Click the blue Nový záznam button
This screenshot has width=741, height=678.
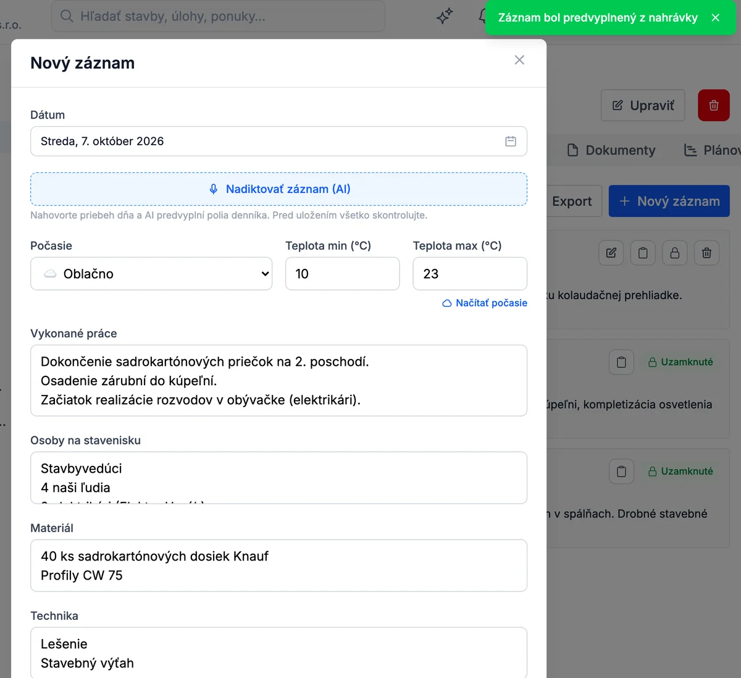pos(669,201)
